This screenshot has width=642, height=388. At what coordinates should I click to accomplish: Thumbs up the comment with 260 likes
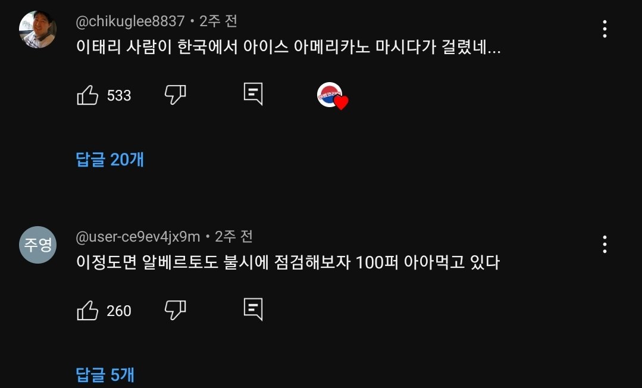tap(88, 311)
